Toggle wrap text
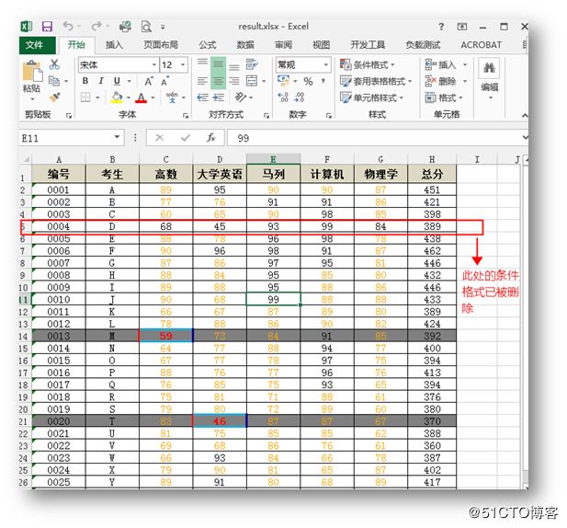 (252, 64)
